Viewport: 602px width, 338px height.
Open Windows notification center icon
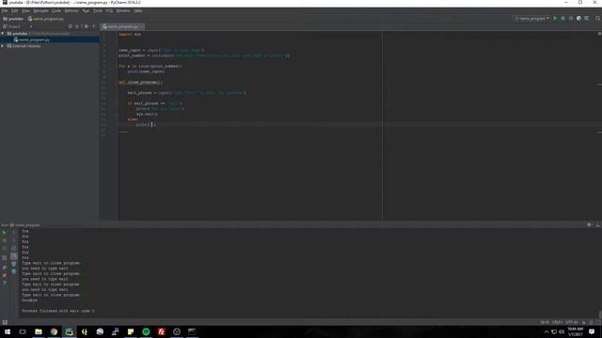pos(592,331)
